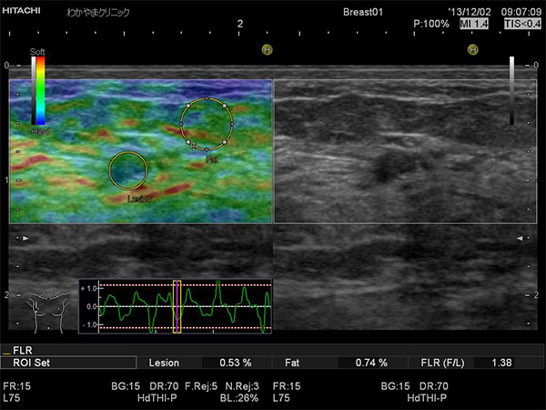Click the left focus arrow marker on B-mode
This screenshot has height=410, width=546.
point(25,238)
